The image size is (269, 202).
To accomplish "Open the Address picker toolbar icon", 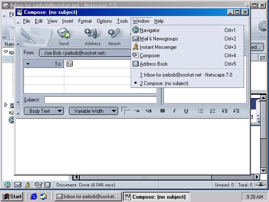I will (x=91, y=33).
